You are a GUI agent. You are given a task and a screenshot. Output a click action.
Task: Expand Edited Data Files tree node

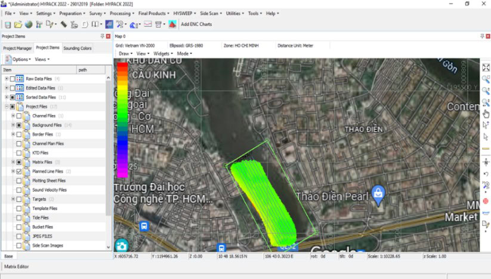pyautogui.click(x=7, y=88)
